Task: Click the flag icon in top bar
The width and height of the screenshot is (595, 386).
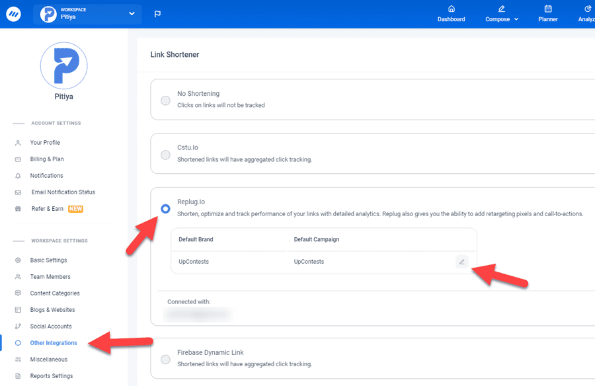Action: tap(157, 14)
